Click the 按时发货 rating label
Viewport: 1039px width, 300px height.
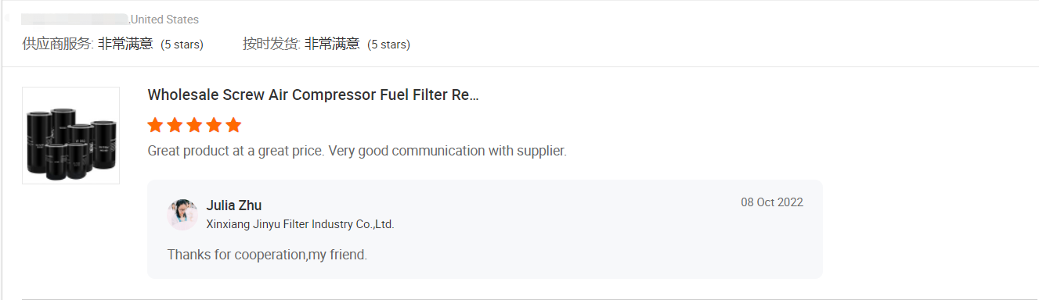(x=272, y=44)
